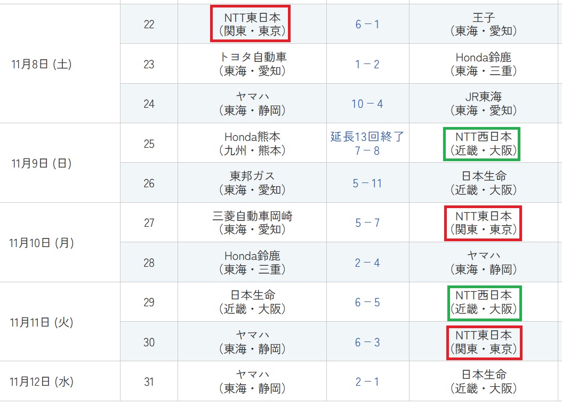
Task: Click the 2-4 score in game 28
Action: tap(367, 263)
